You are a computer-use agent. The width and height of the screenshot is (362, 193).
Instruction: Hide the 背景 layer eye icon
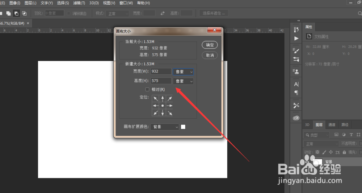click(307, 162)
